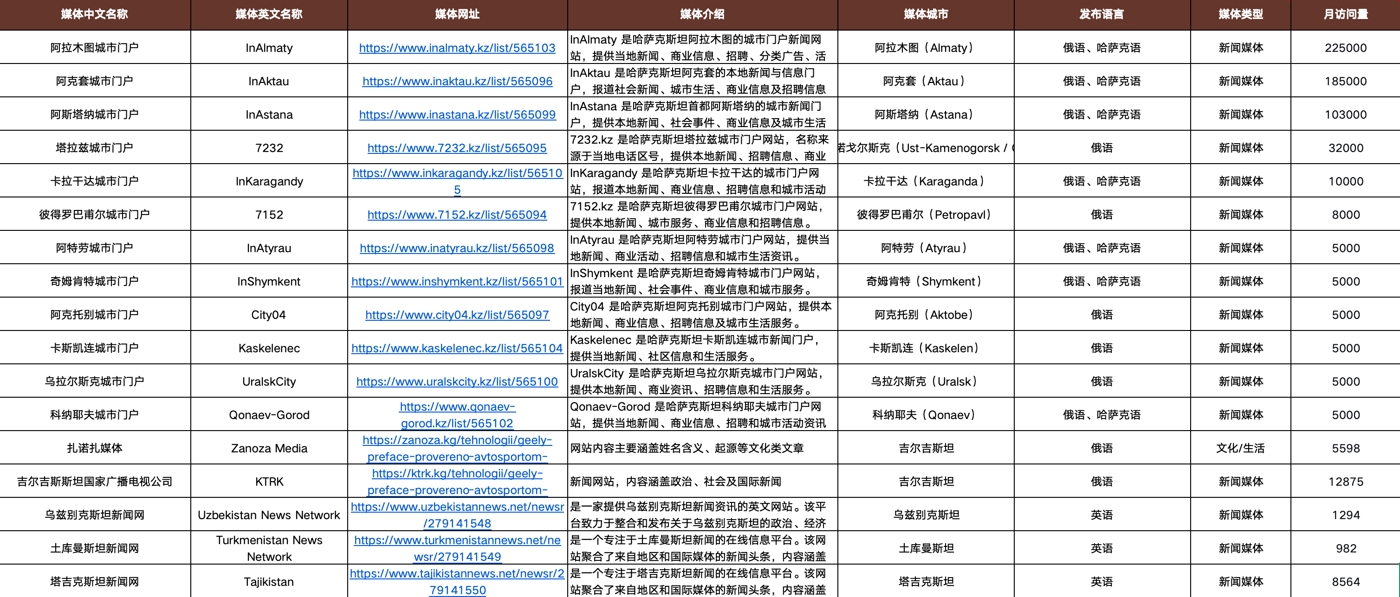Click the visits value 12875
Viewport: 1400px width, 597px height.
pyautogui.click(x=1346, y=482)
